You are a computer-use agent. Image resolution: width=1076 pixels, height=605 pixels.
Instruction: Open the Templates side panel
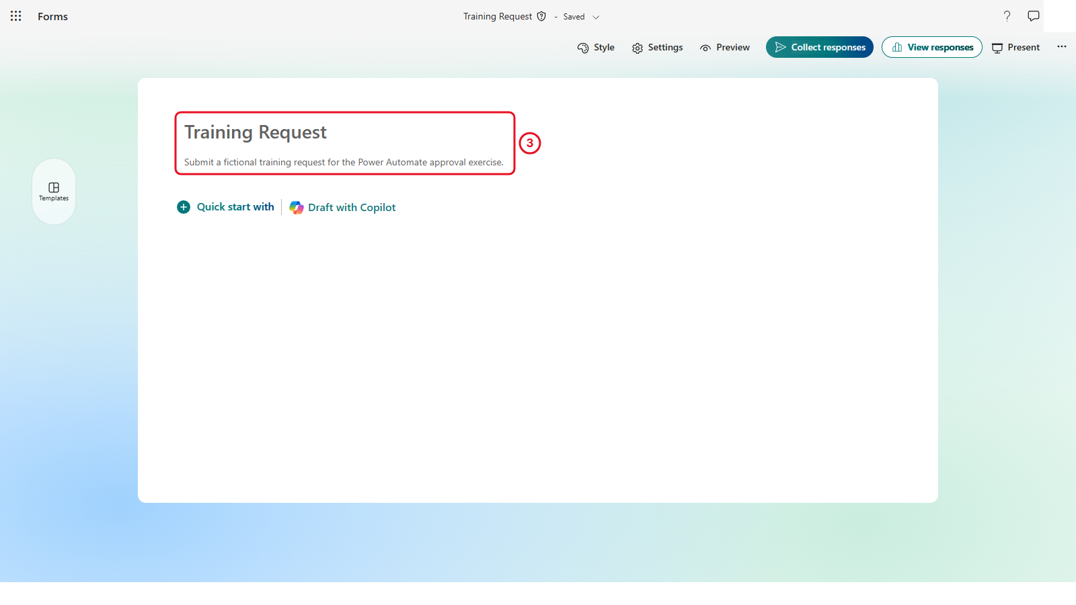coord(54,192)
